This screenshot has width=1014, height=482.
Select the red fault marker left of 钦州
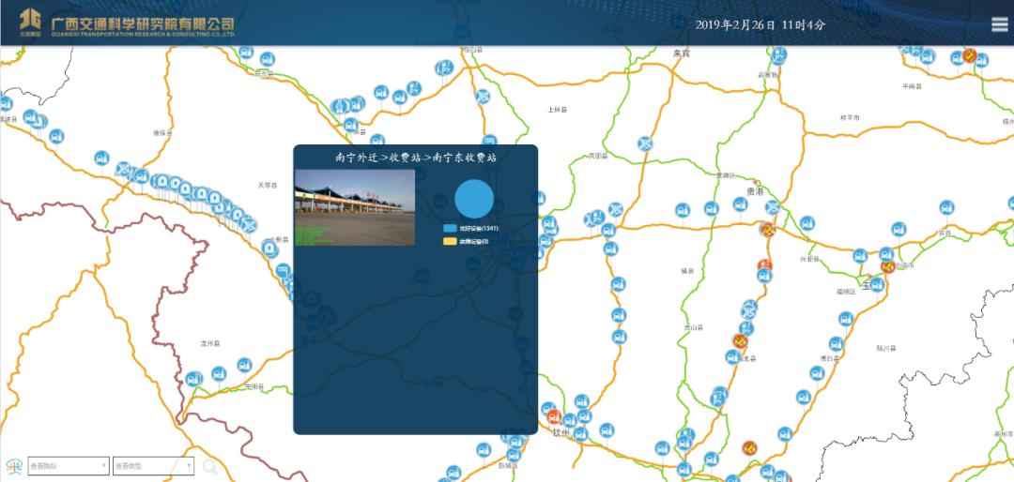pos(554,416)
